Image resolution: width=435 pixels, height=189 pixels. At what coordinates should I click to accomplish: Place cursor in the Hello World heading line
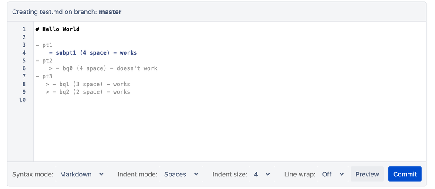tap(57, 29)
